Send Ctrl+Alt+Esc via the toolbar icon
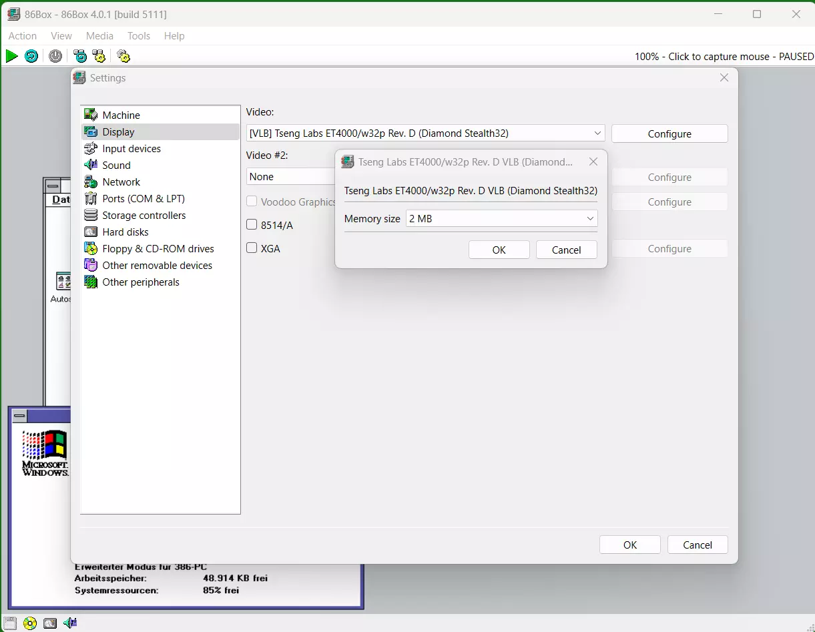This screenshot has width=815, height=632. click(99, 56)
